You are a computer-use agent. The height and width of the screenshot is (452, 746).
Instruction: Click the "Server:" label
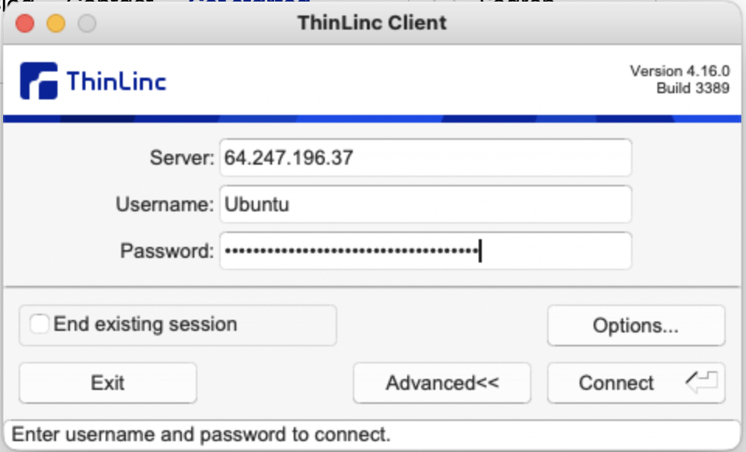(182, 158)
